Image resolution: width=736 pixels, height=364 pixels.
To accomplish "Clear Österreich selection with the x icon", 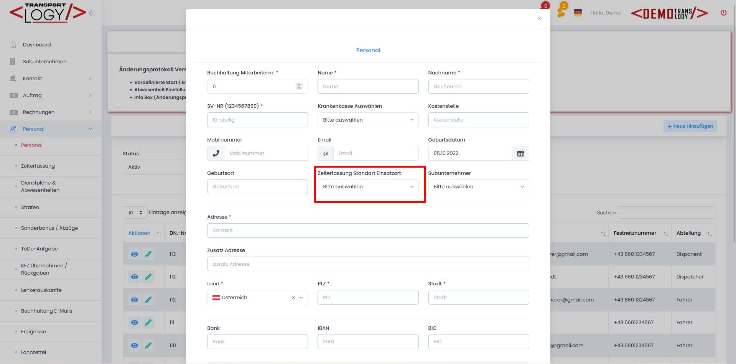I will pos(293,298).
